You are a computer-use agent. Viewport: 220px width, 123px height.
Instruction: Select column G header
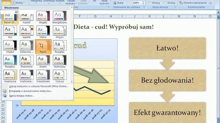tap(95, 16)
